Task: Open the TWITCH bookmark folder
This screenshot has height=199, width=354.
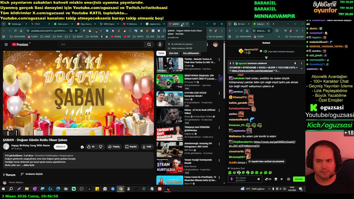Action: [138, 36]
